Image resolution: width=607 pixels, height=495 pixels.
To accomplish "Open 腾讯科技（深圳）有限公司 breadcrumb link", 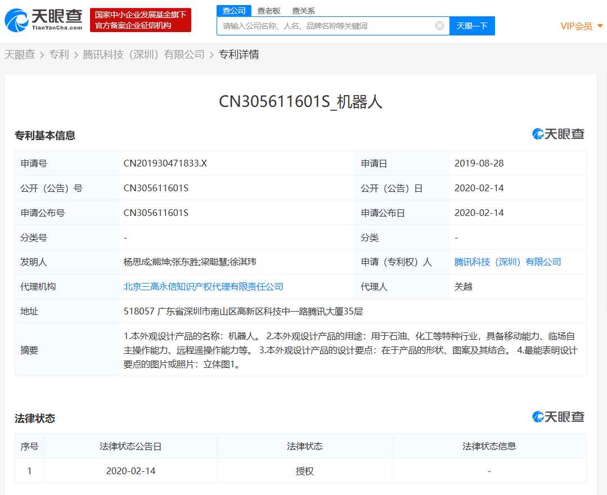I will point(143,55).
